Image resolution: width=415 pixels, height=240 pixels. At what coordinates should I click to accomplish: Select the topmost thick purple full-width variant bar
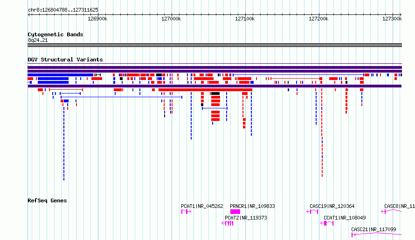pos(214,67)
